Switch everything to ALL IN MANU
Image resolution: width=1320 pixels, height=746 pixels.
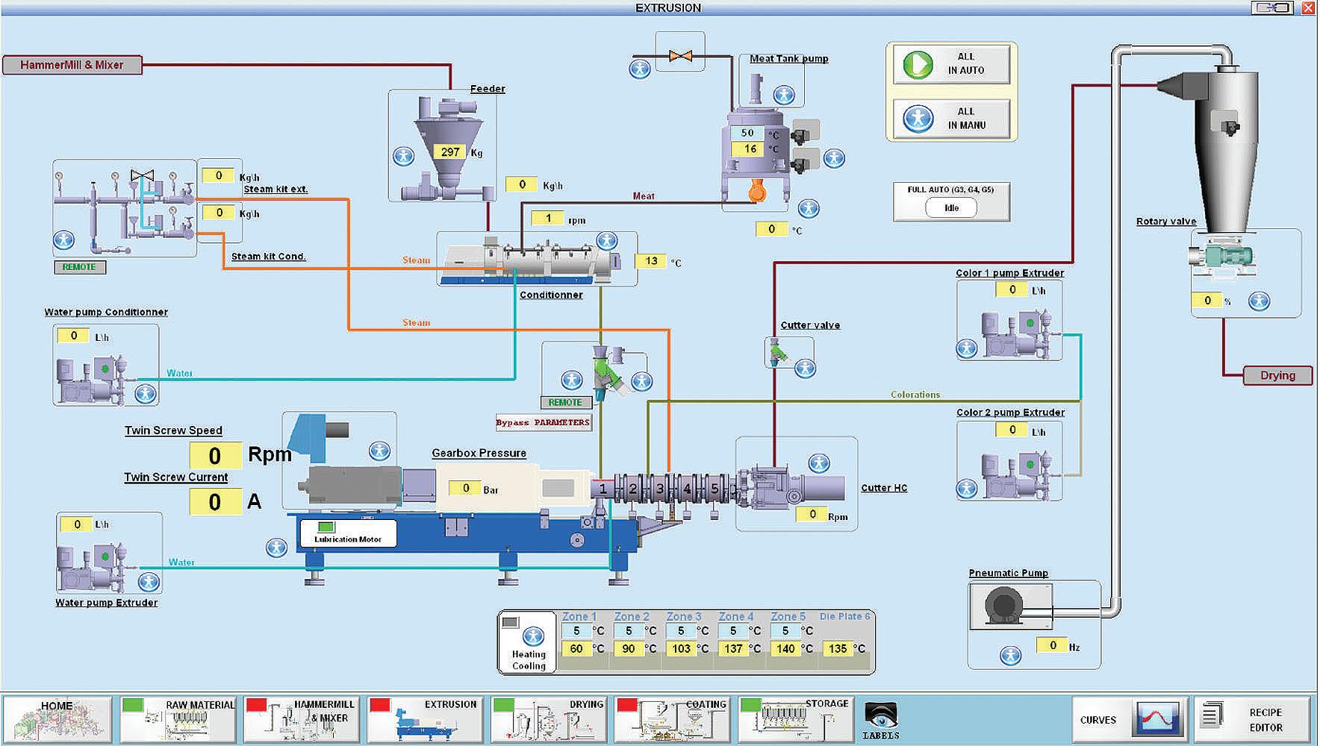(x=951, y=119)
